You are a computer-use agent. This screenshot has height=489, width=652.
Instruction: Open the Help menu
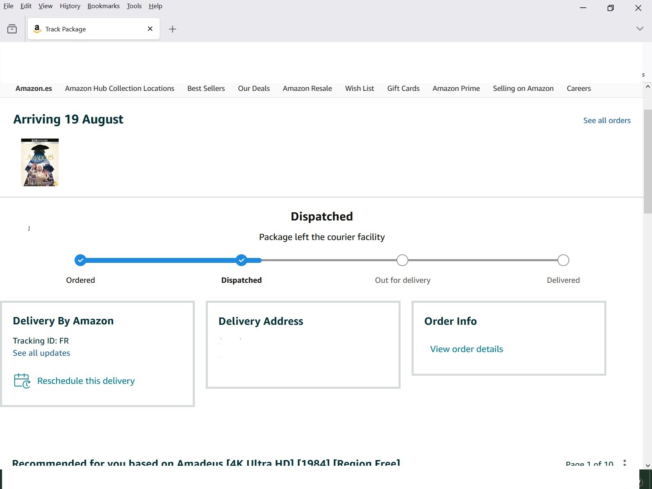(155, 6)
